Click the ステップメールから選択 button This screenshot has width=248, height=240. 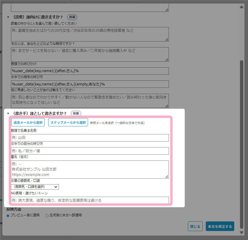68,123
